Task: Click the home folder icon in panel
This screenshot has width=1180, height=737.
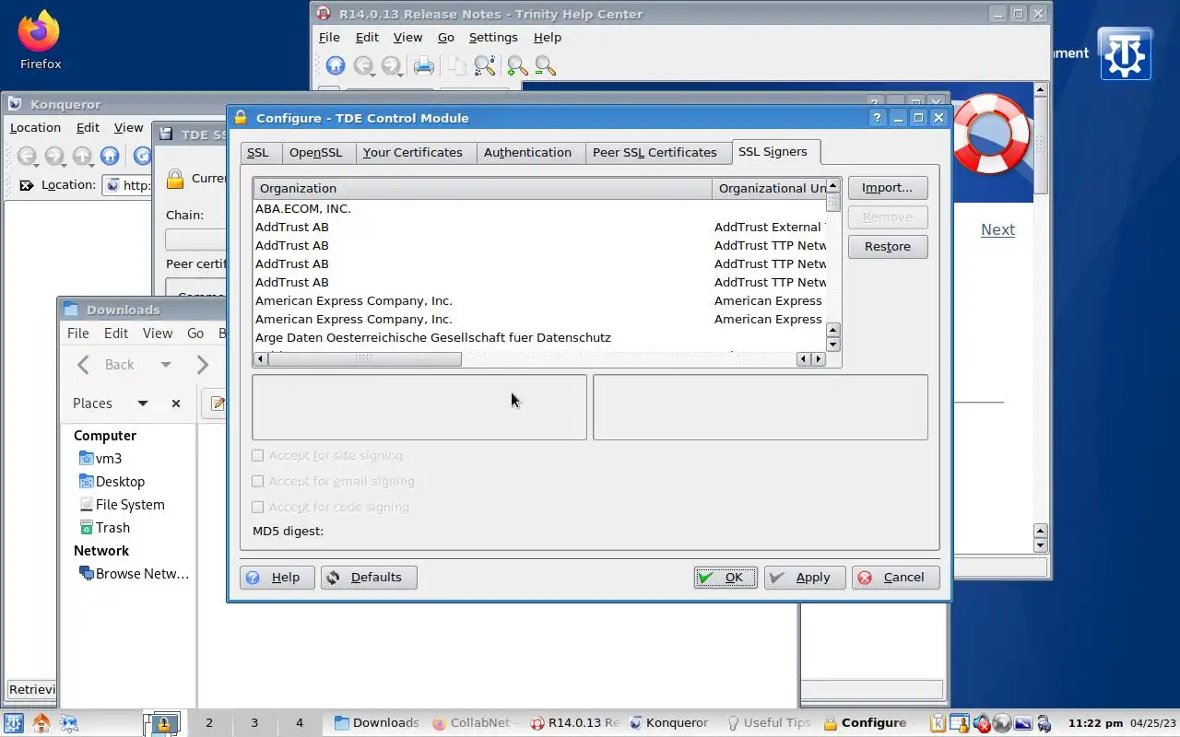Action: 41,723
